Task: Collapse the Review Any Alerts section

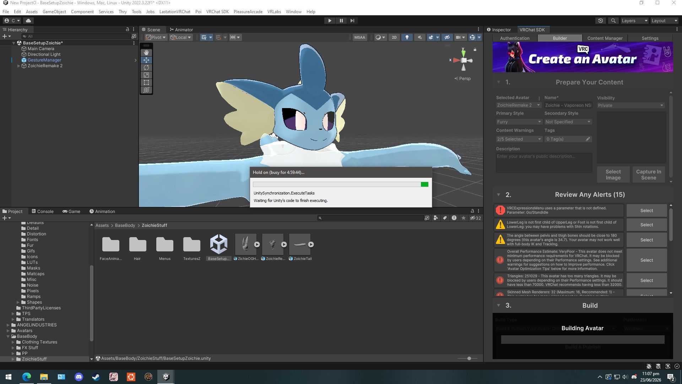Action: 498,195
